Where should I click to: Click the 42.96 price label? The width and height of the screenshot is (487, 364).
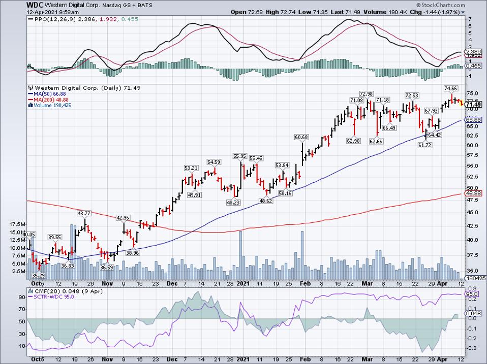coord(123,218)
